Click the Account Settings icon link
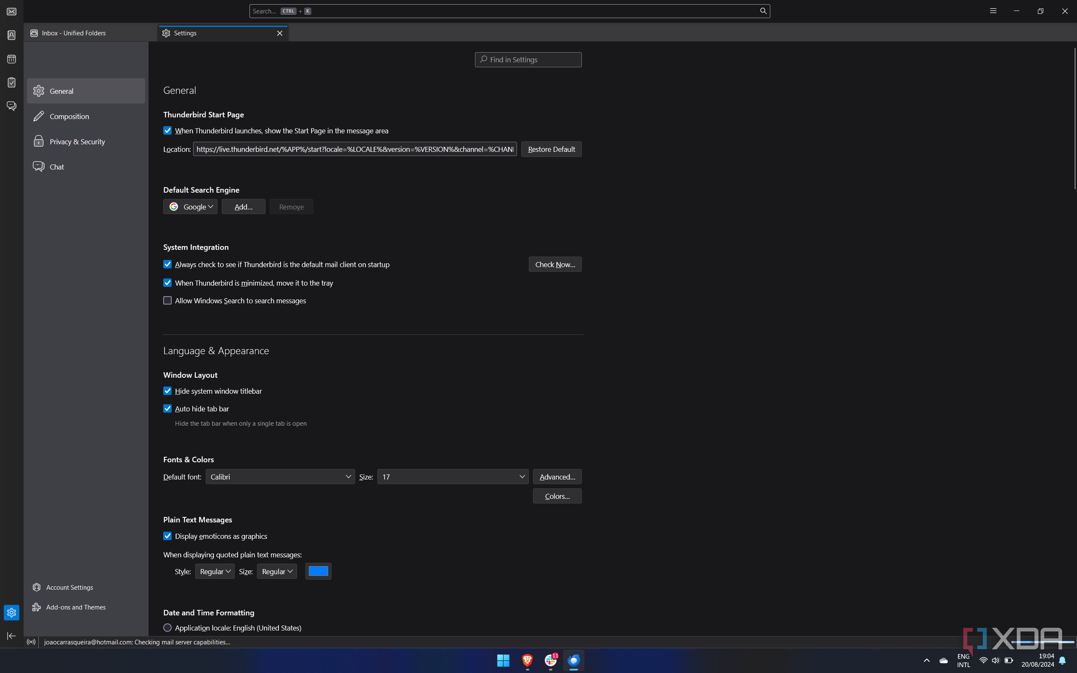The height and width of the screenshot is (673, 1077). [x=37, y=588]
